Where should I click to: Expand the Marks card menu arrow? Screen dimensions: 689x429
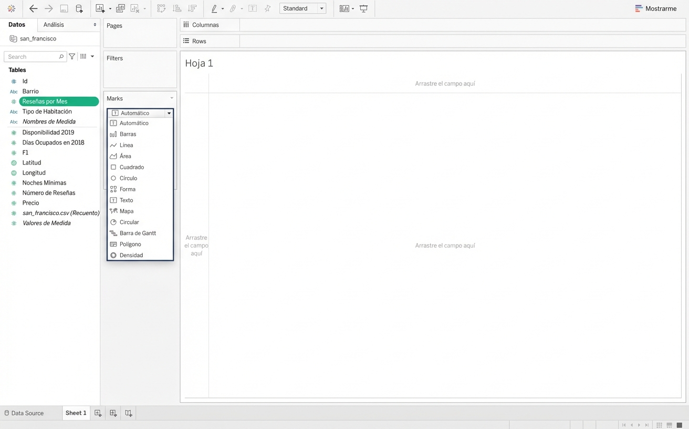point(171,98)
